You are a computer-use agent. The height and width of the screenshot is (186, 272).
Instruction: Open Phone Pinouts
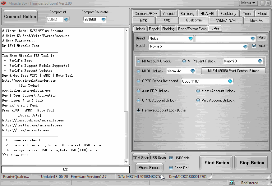149,167
